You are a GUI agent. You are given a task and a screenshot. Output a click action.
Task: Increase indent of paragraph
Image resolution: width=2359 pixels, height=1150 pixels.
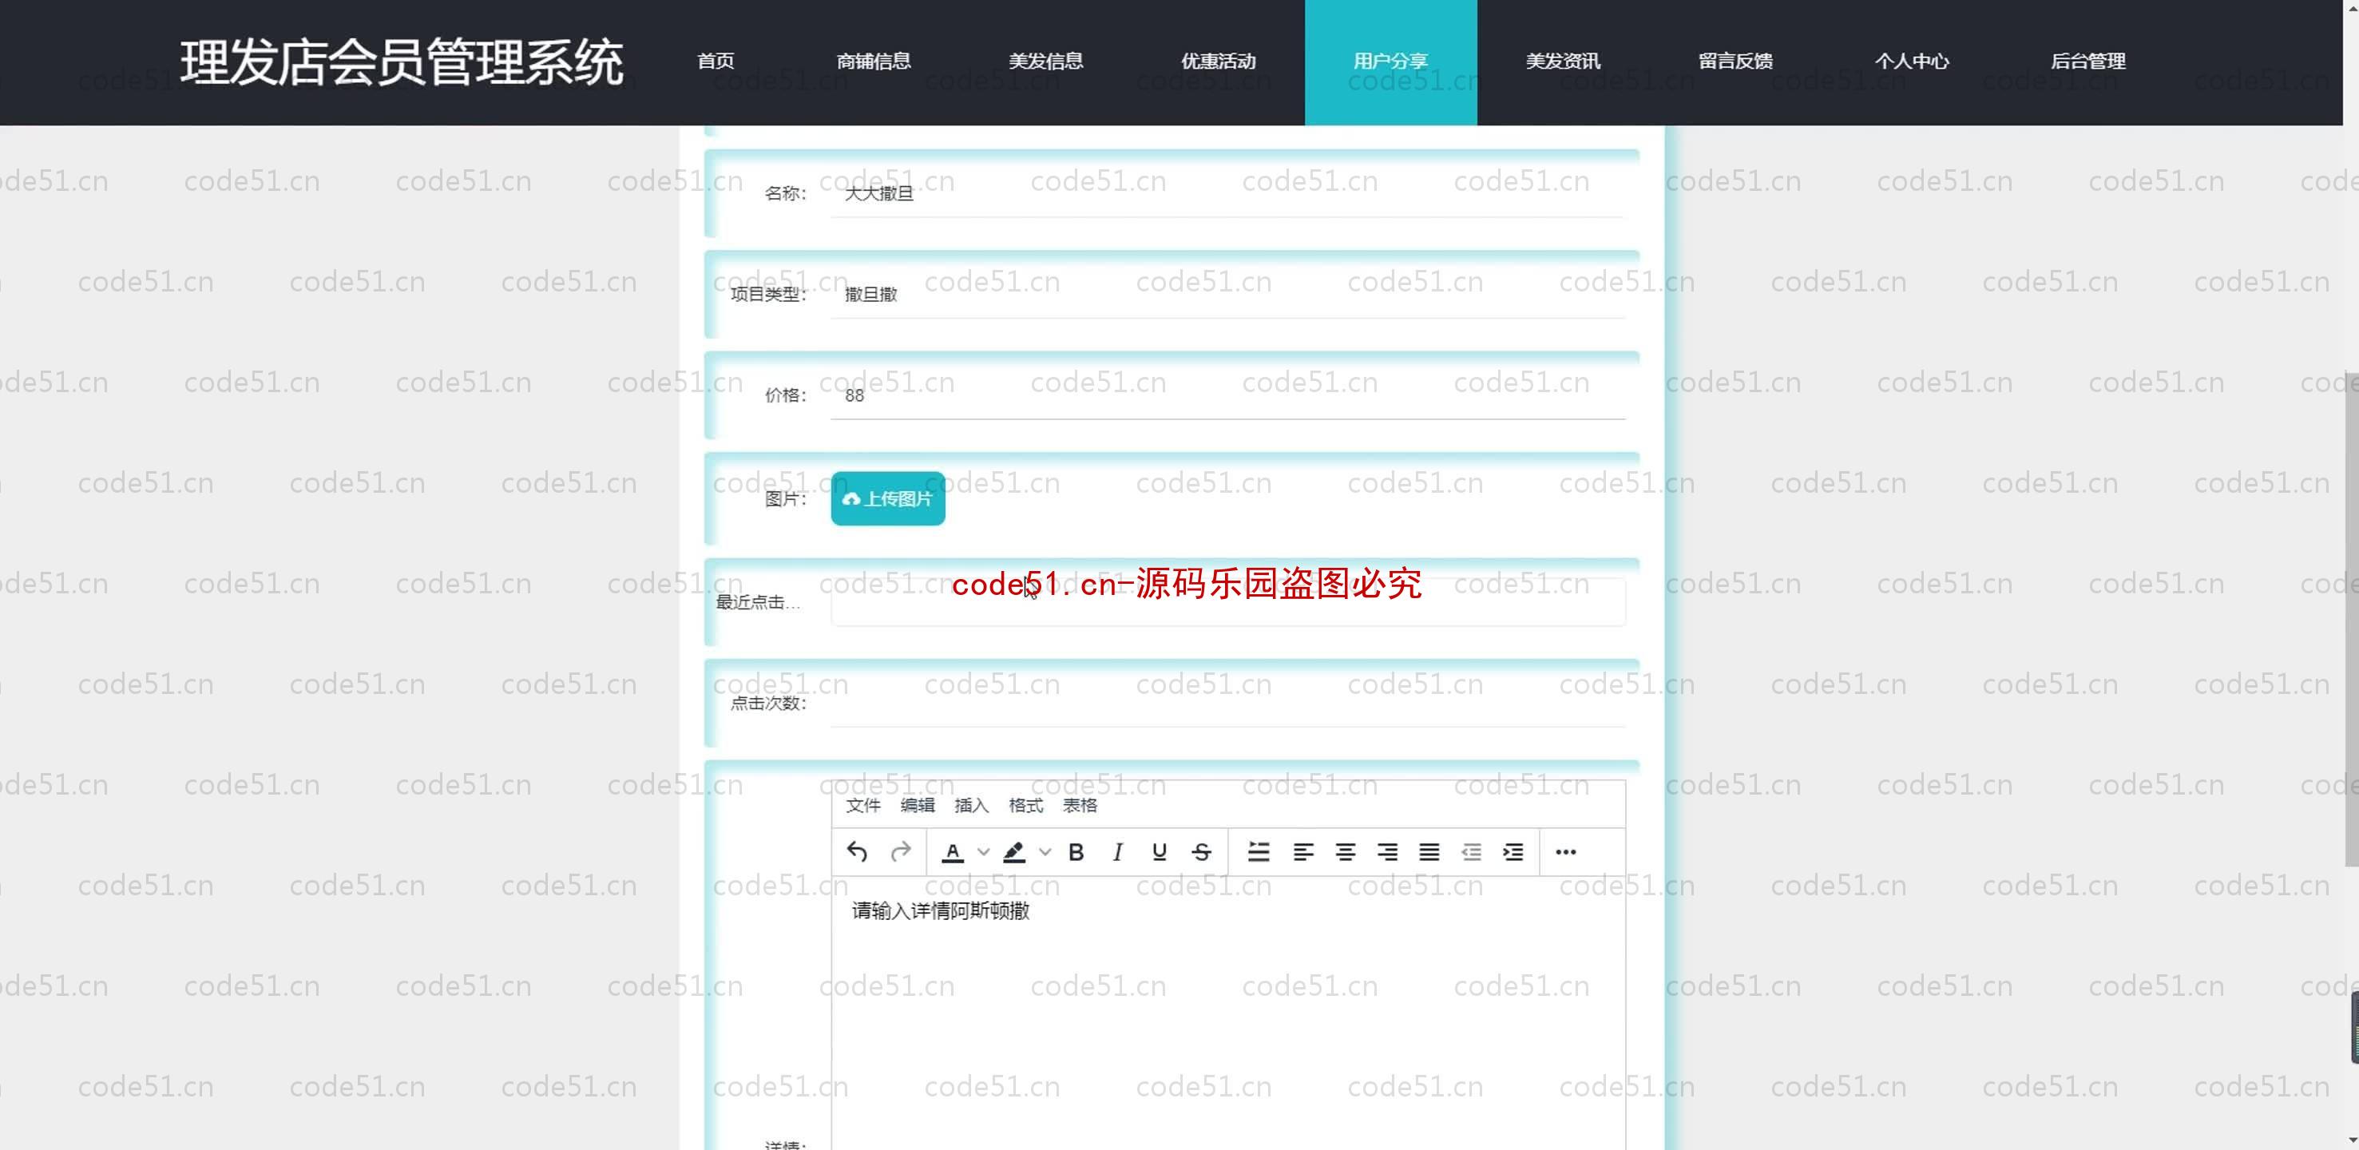1513,852
